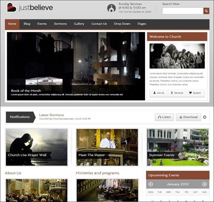The height and width of the screenshot is (202, 214).
Task: Click the search magnifier button
Action: [x=206, y=11]
